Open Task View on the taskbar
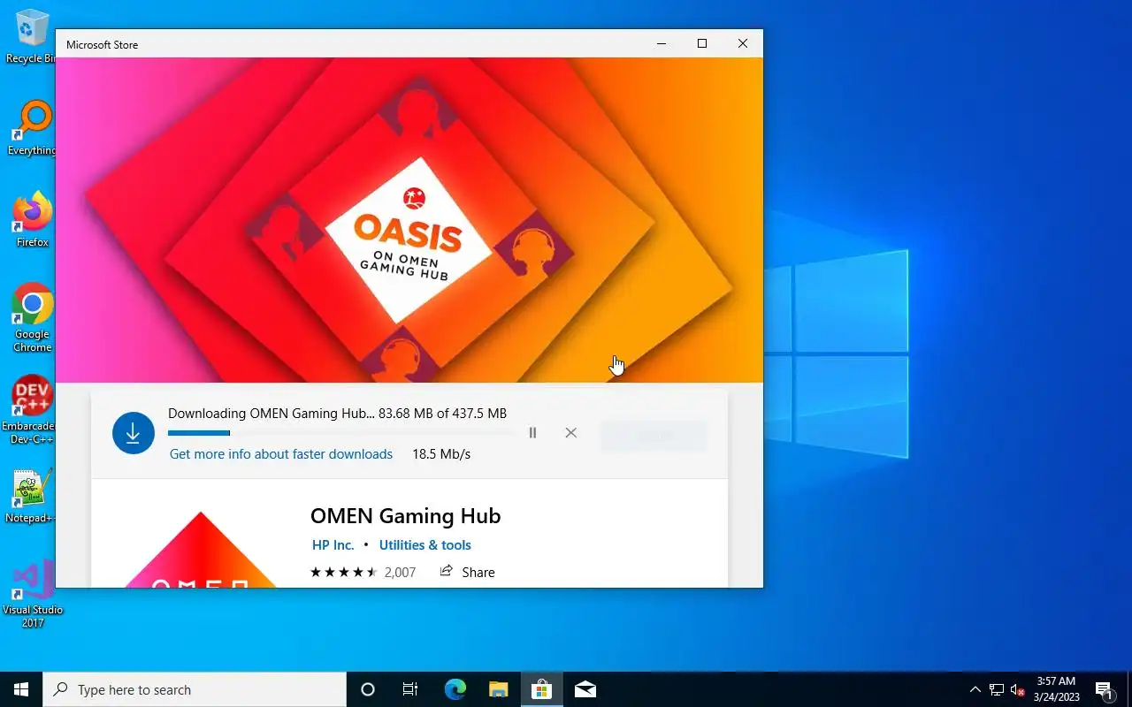The image size is (1132, 707). click(x=410, y=689)
